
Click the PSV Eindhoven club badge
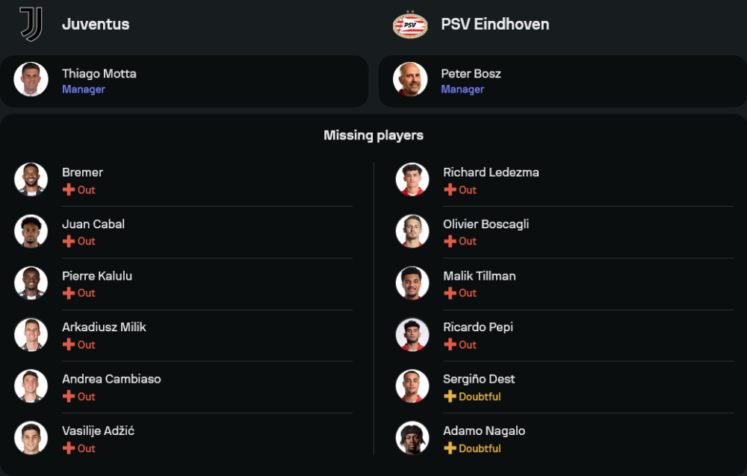409,24
